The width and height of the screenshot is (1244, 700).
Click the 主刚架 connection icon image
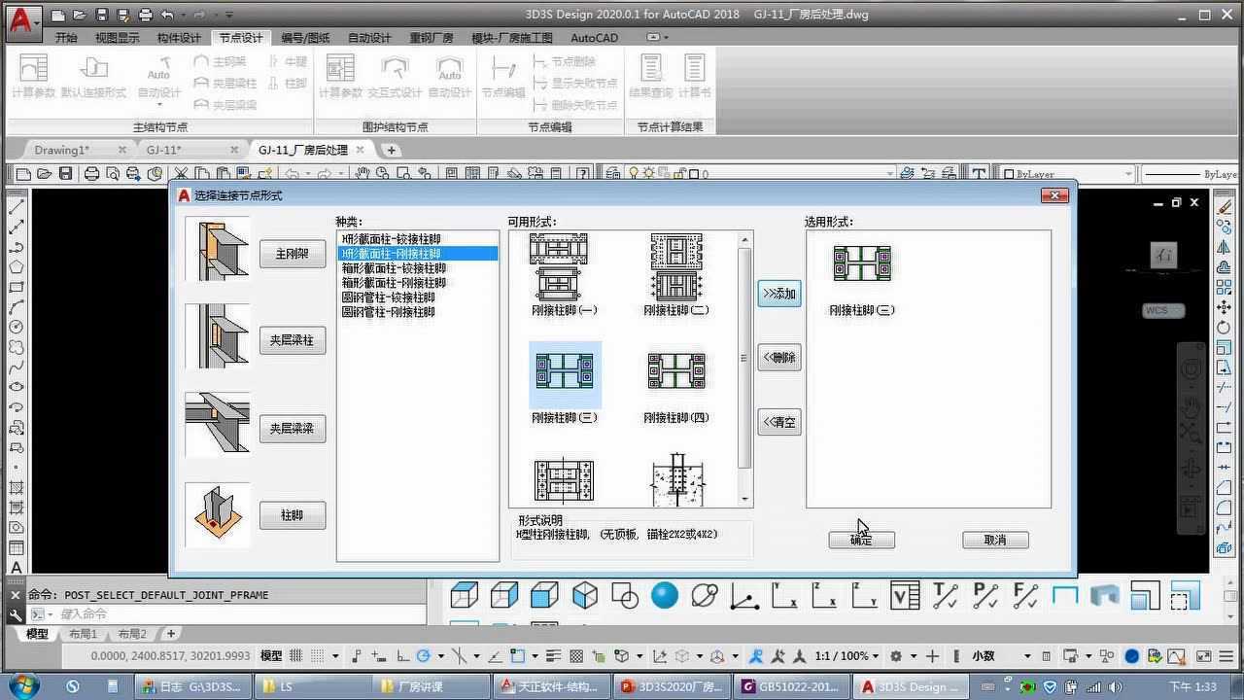tap(217, 249)
